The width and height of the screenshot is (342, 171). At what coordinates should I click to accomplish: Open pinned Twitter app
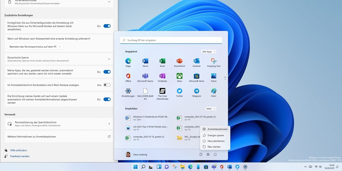pos(179,93)
